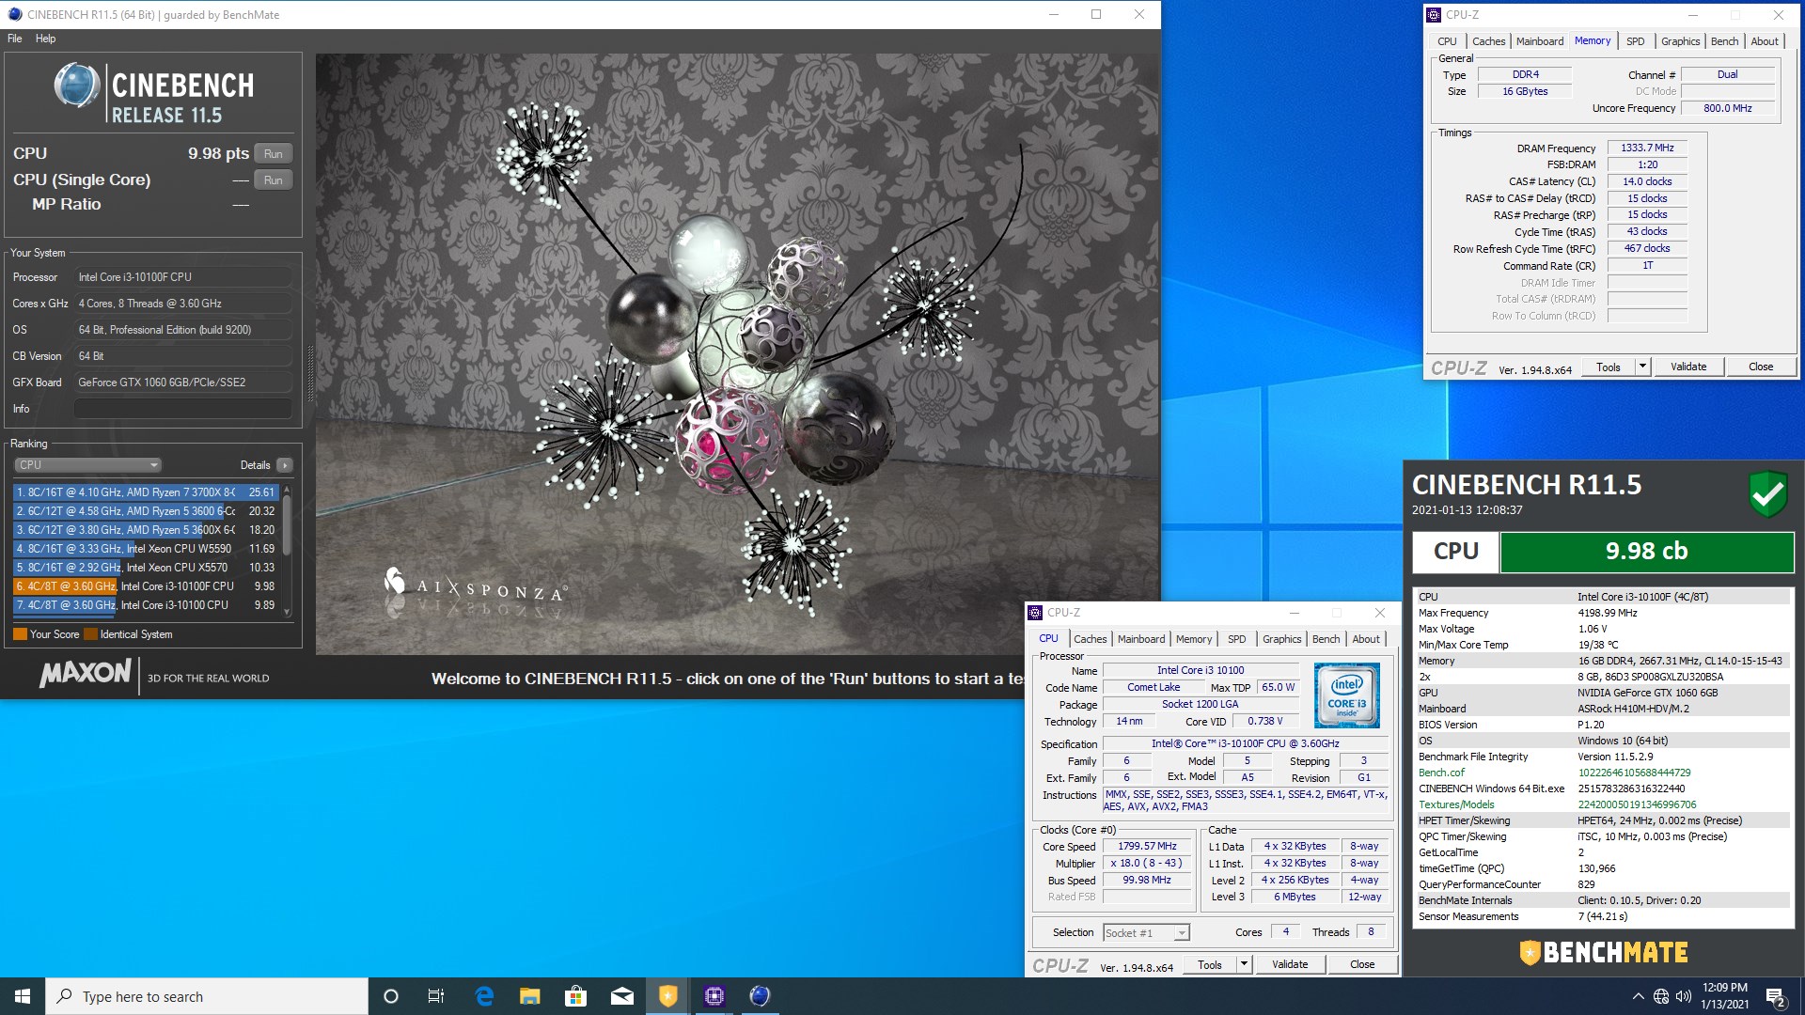Screen dimensions: 1805x1015
Task: Switch to CPU tab in Memory CPU-Z window
Action: 1447,41
